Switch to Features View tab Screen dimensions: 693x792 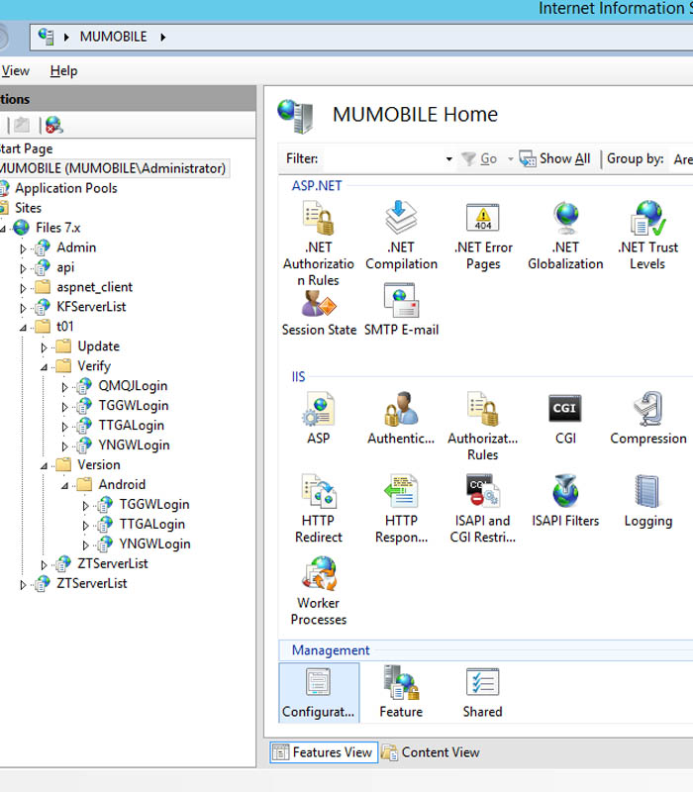point(324,752)
